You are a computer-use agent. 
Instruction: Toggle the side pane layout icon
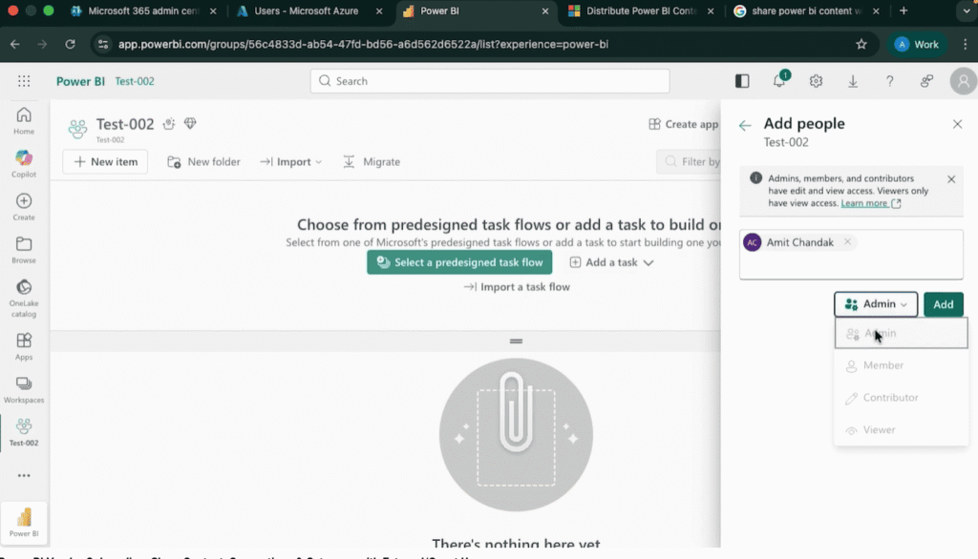pos(742,81)
